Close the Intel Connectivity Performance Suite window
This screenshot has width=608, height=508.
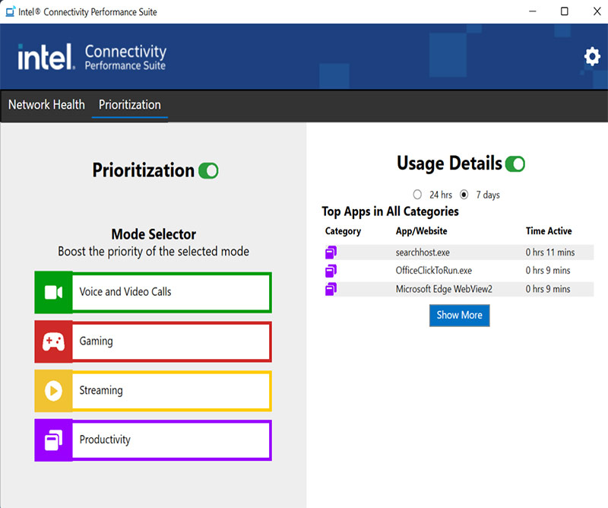pos(597,11)
